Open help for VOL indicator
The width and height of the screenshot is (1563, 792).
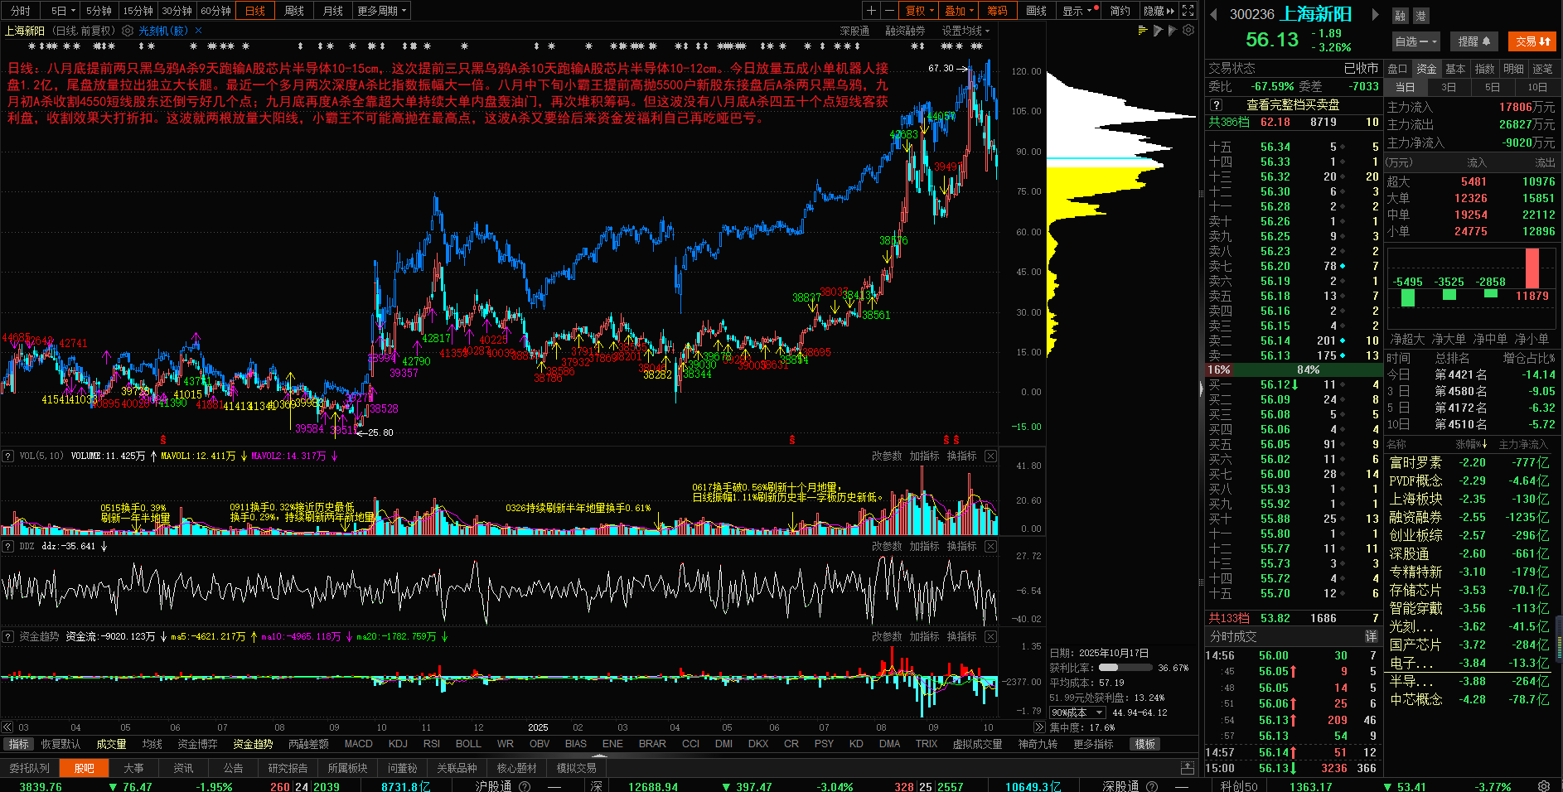coord(7,456)
